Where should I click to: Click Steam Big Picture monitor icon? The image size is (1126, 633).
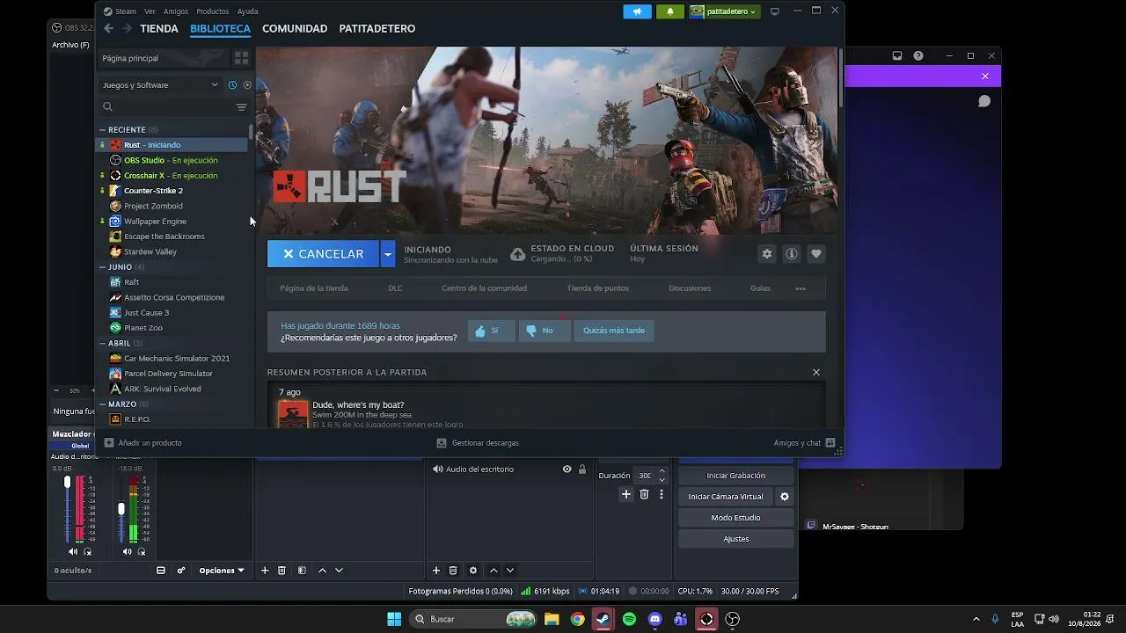(775, 11)
